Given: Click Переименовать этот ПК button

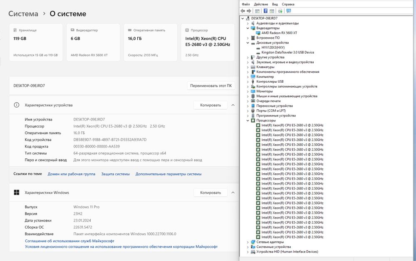Looking at the screenshot, I should point(211,86).
